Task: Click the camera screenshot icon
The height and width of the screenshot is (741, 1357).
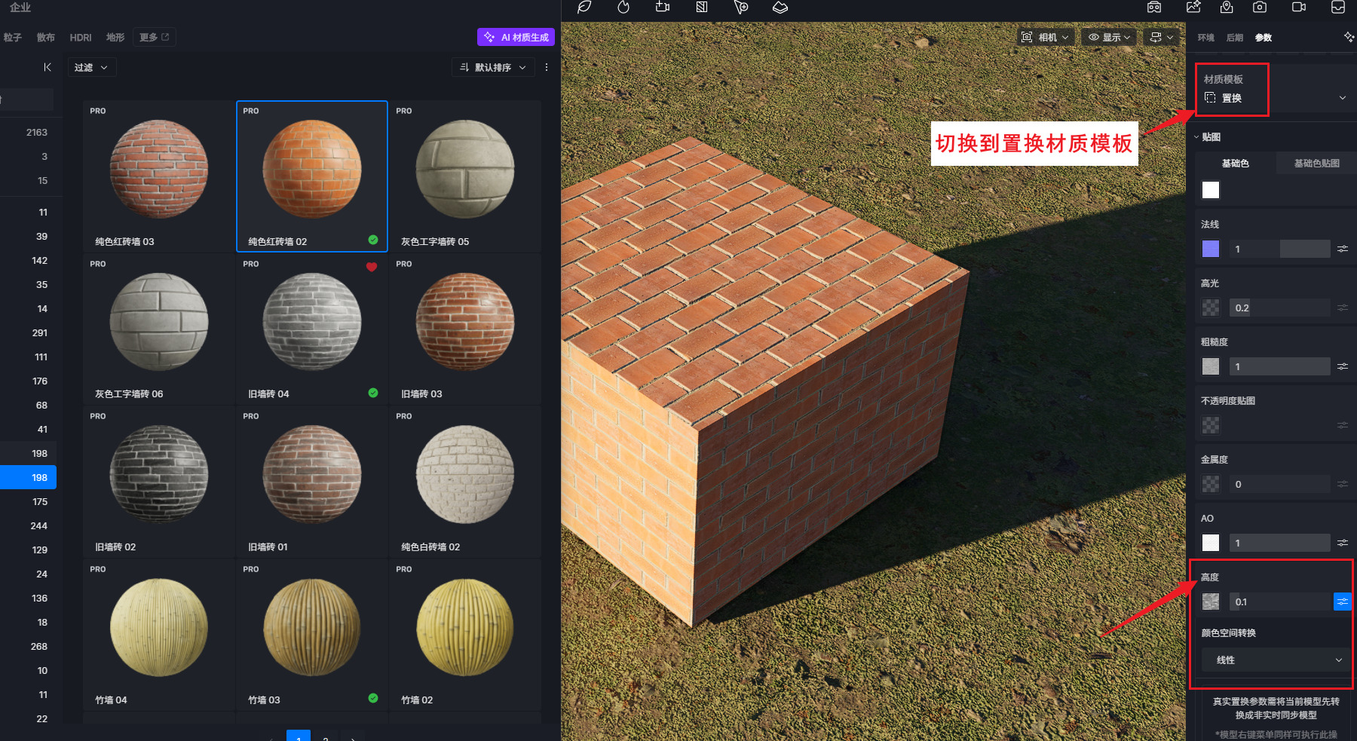Action: [1260, 8]
